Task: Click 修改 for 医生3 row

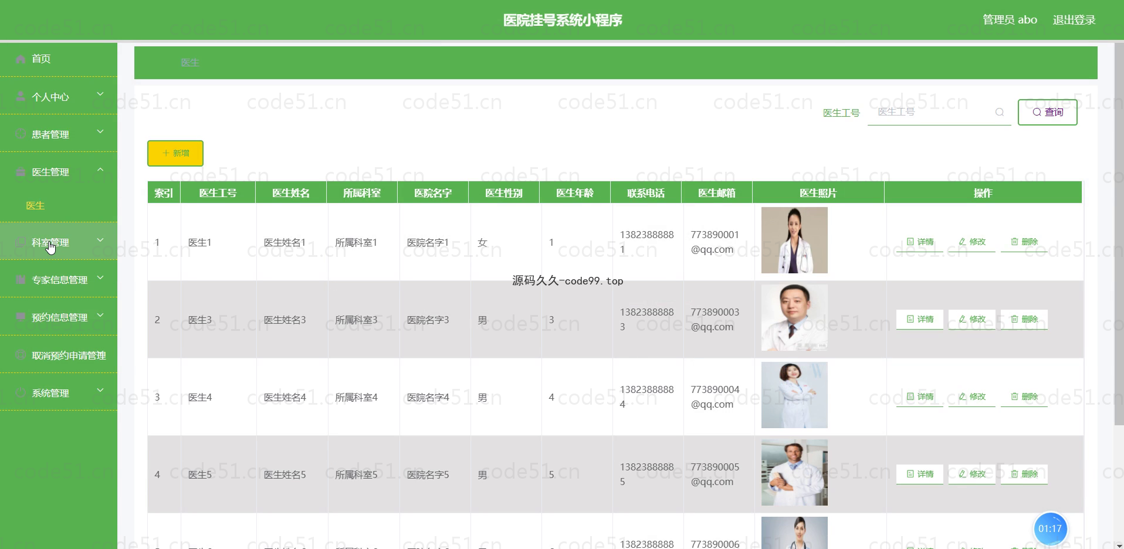Action: [972, 319]
